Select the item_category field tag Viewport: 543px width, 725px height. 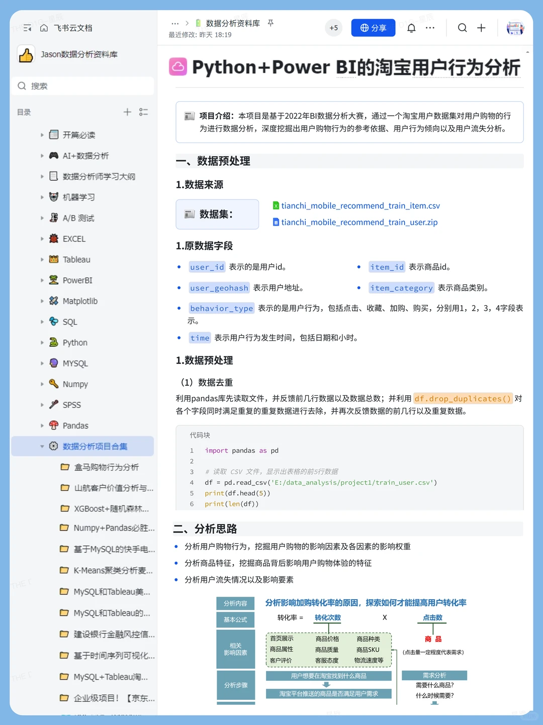[x=401, y=288]
